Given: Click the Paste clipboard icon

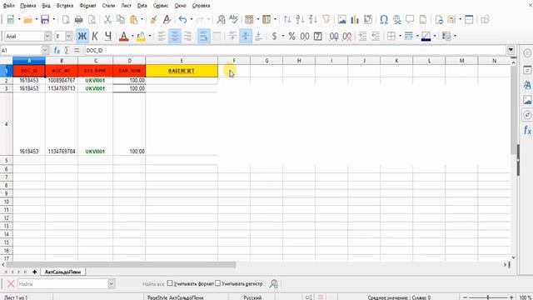Looking at the screenshot, I should pyautogui.click(x=134, y=19).
